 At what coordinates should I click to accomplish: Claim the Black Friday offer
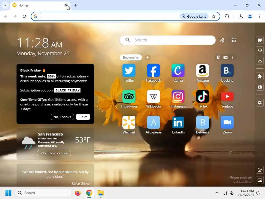click(x=83, y=117)
